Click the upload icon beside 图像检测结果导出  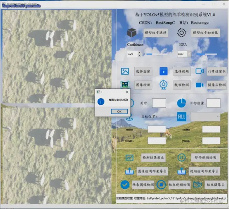[x=129, y=171]
